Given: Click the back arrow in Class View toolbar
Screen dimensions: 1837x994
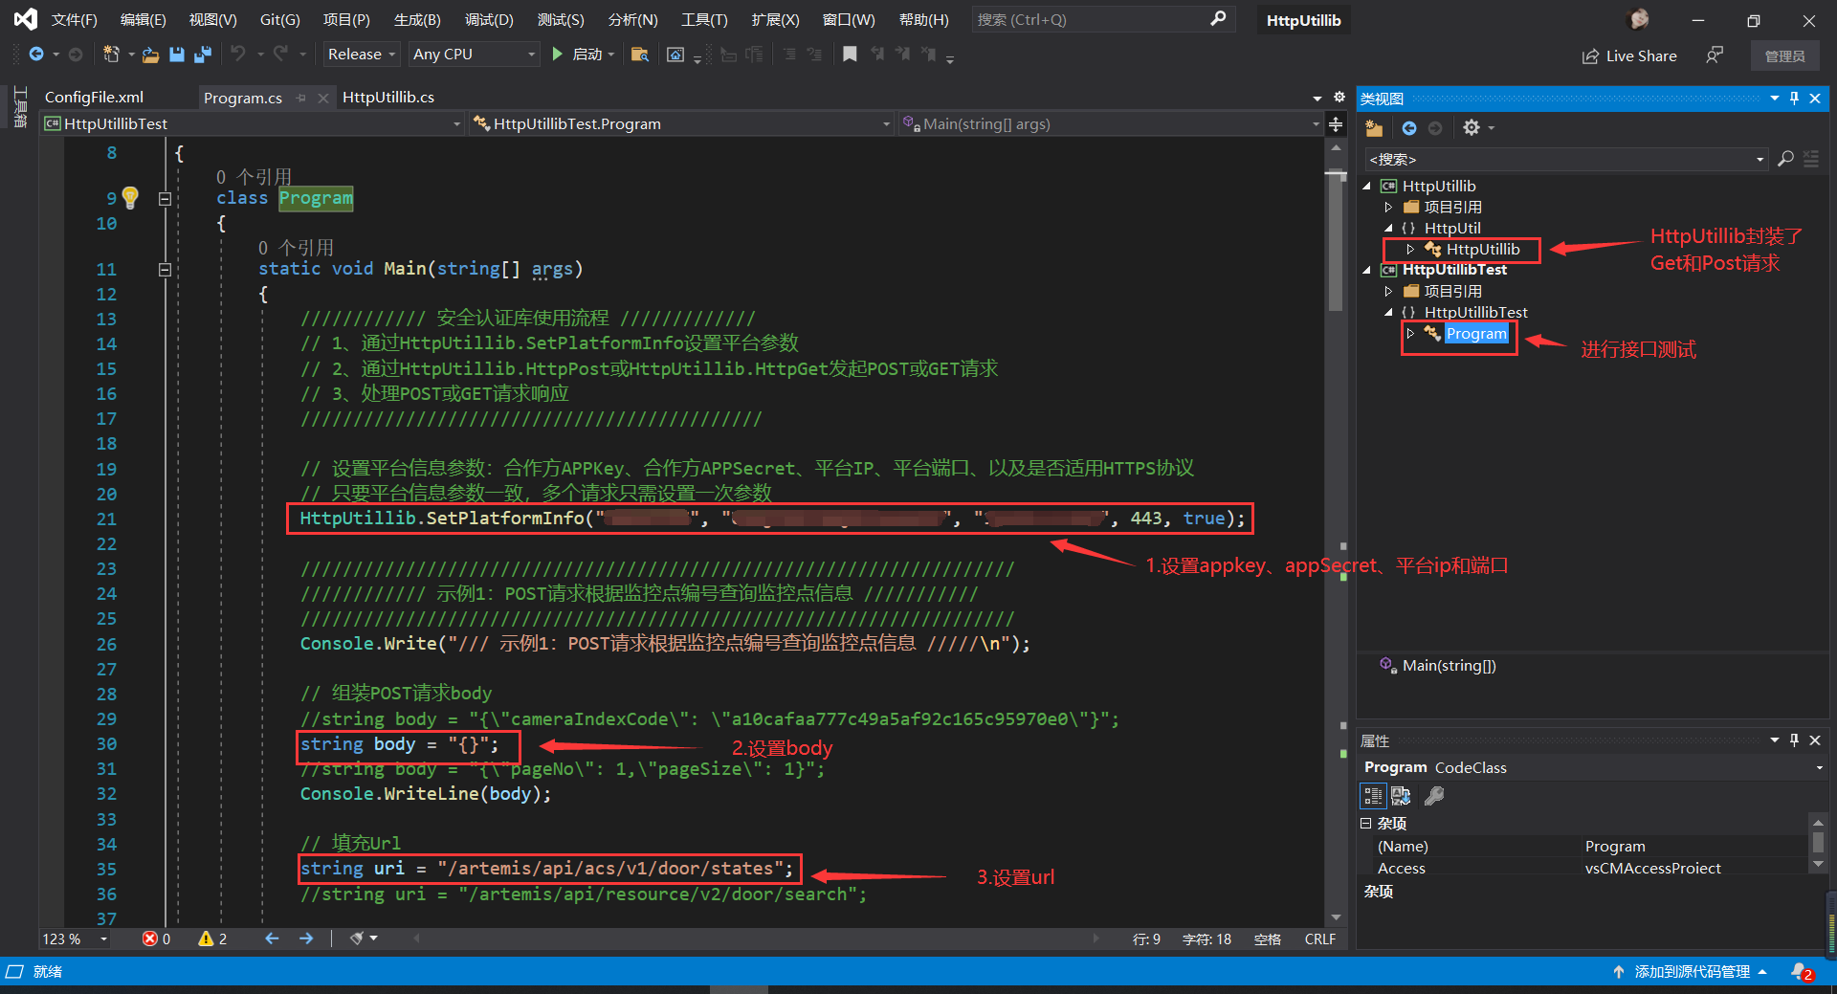Looking at the screenshot, I should (x=1409, y=128).
